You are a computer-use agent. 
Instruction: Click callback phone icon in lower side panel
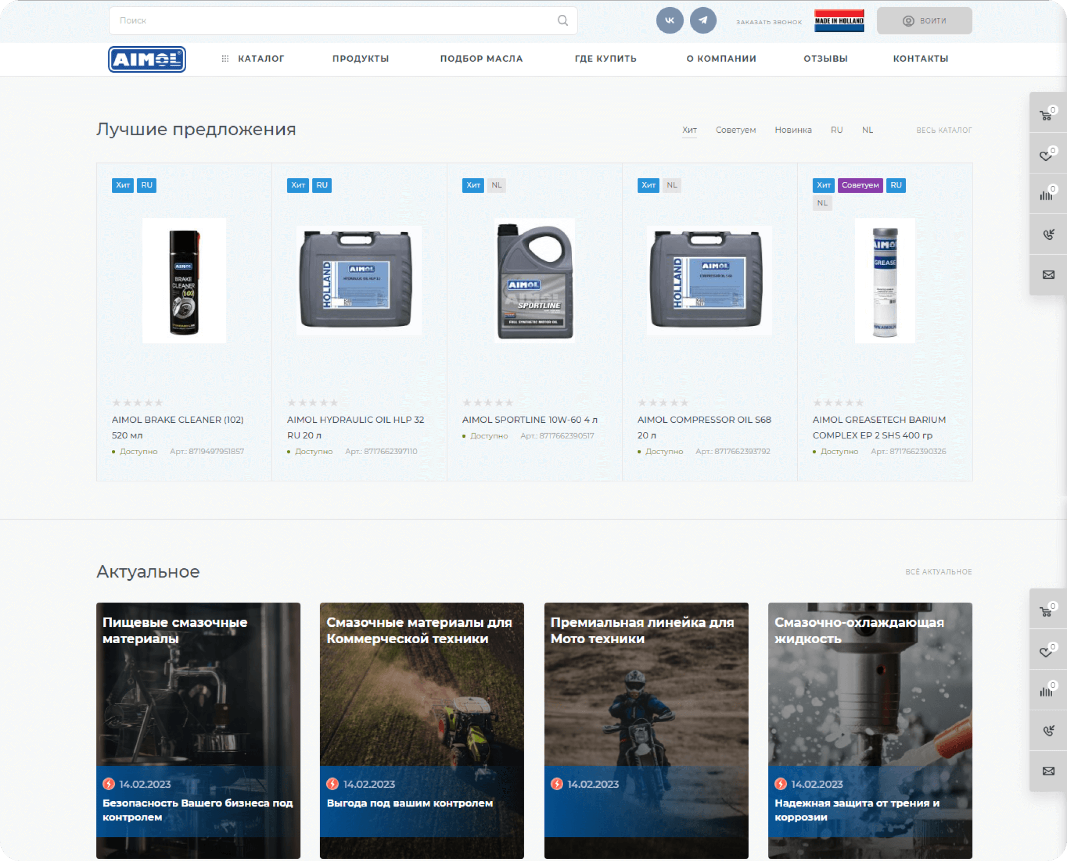1049,730
